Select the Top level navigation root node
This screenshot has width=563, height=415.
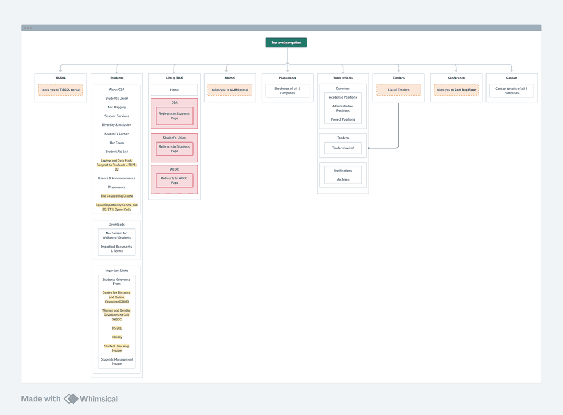tap(286, 42)
